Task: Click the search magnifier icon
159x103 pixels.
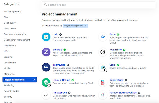Action: tap(45, 5)
